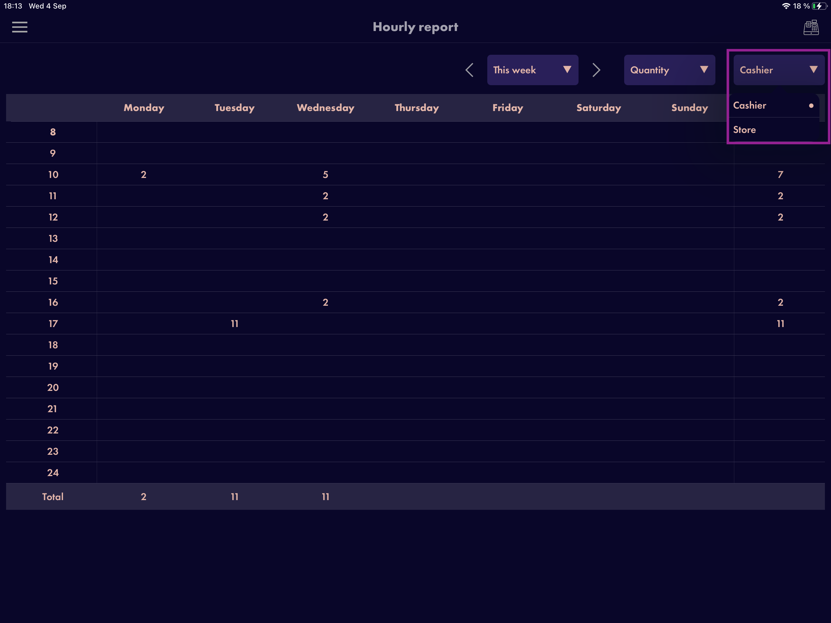Go to previous week with left arrow
Viewport: 831px width, 623px height.
point(469,70)
